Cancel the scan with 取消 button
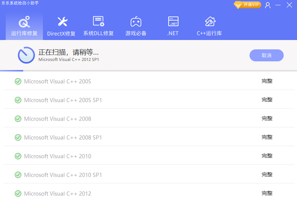 (267, 55)
